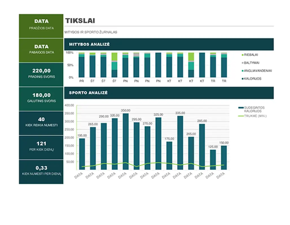Image resolution: width=290 pixels, height=225 pixels.
Task: Select the TIKSLAI title heading
Action: coord(80,21)
